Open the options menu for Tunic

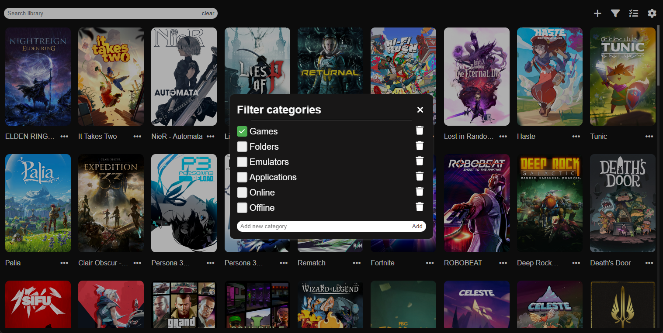tap(649, 137)
